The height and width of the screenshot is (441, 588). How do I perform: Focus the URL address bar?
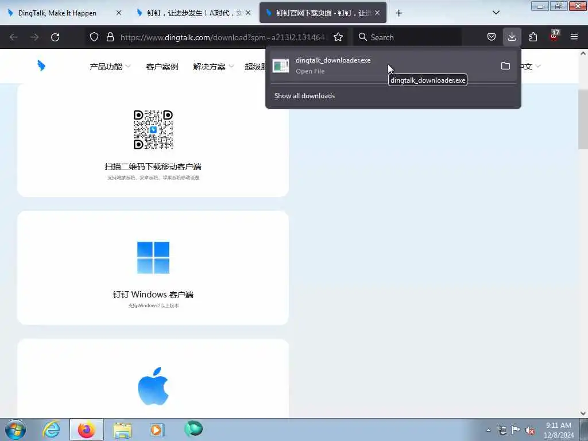[x=223, y=37]
